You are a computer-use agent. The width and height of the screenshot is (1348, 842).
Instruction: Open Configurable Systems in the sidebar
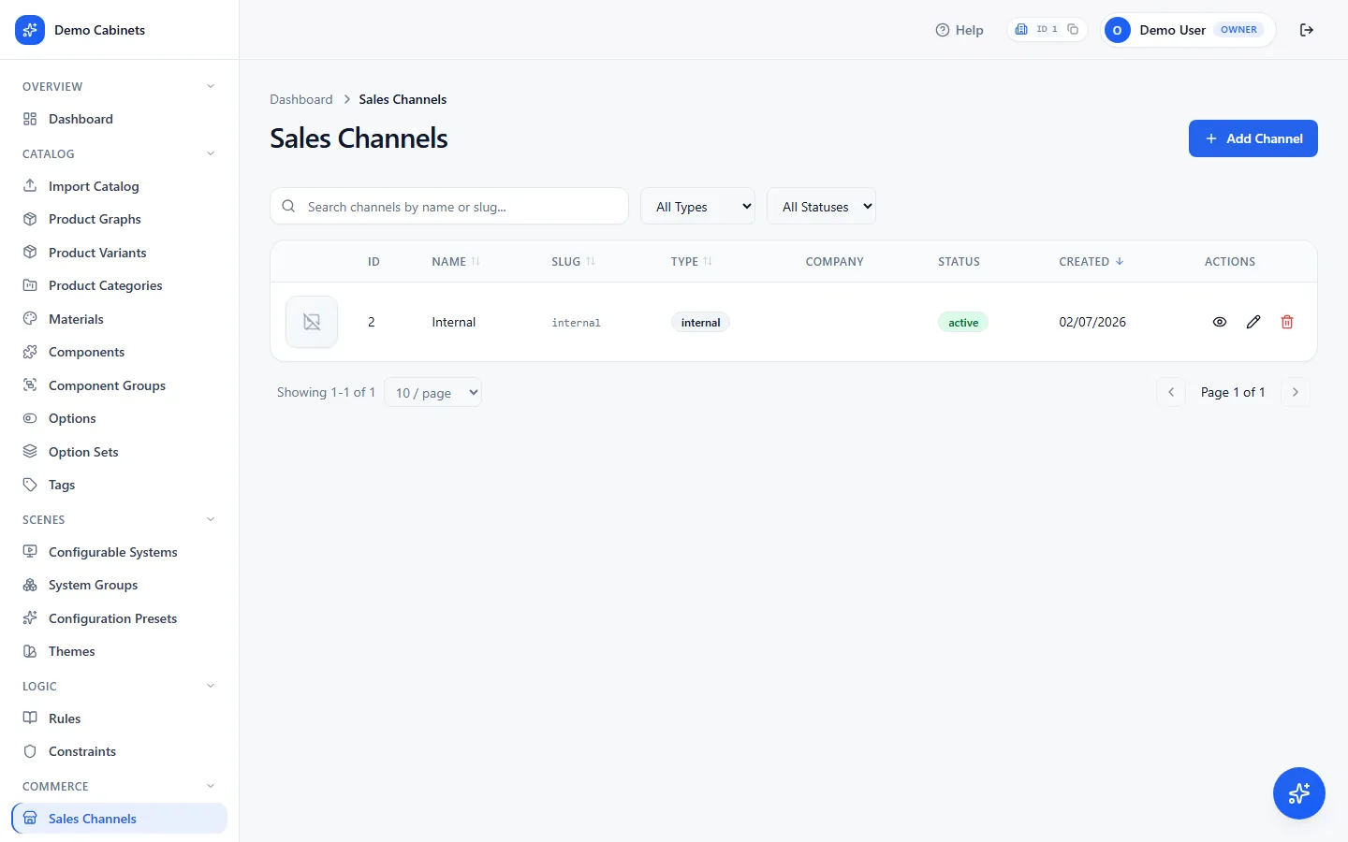[x=119, y=552]
